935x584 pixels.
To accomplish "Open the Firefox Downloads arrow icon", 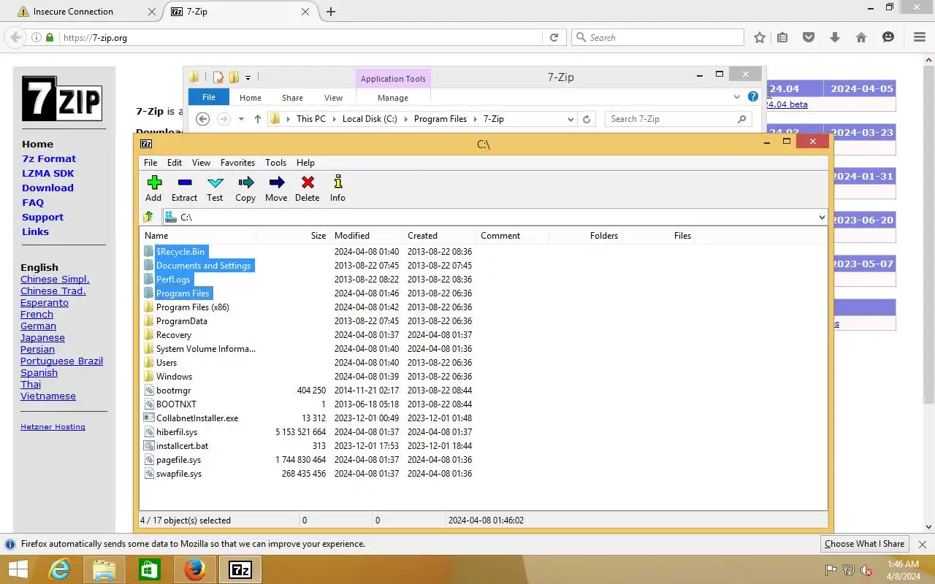I will click(835, 37).
